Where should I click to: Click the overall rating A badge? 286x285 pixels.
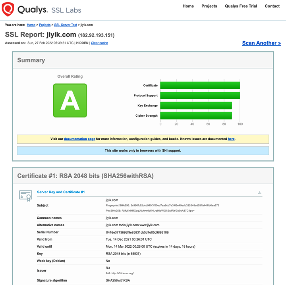point(70,100)
